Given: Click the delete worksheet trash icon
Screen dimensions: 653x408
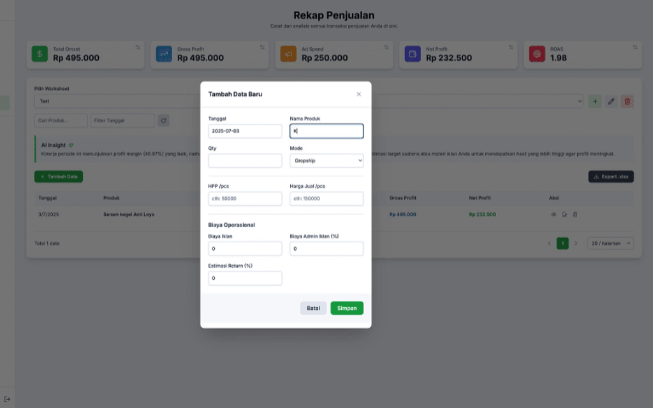Looking at the screenshot, I should 627,101.
